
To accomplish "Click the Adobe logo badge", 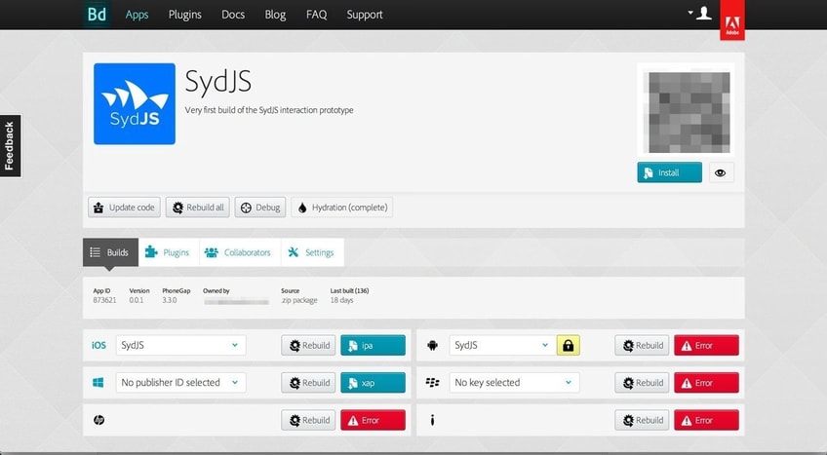I will [x=732, y=20].
